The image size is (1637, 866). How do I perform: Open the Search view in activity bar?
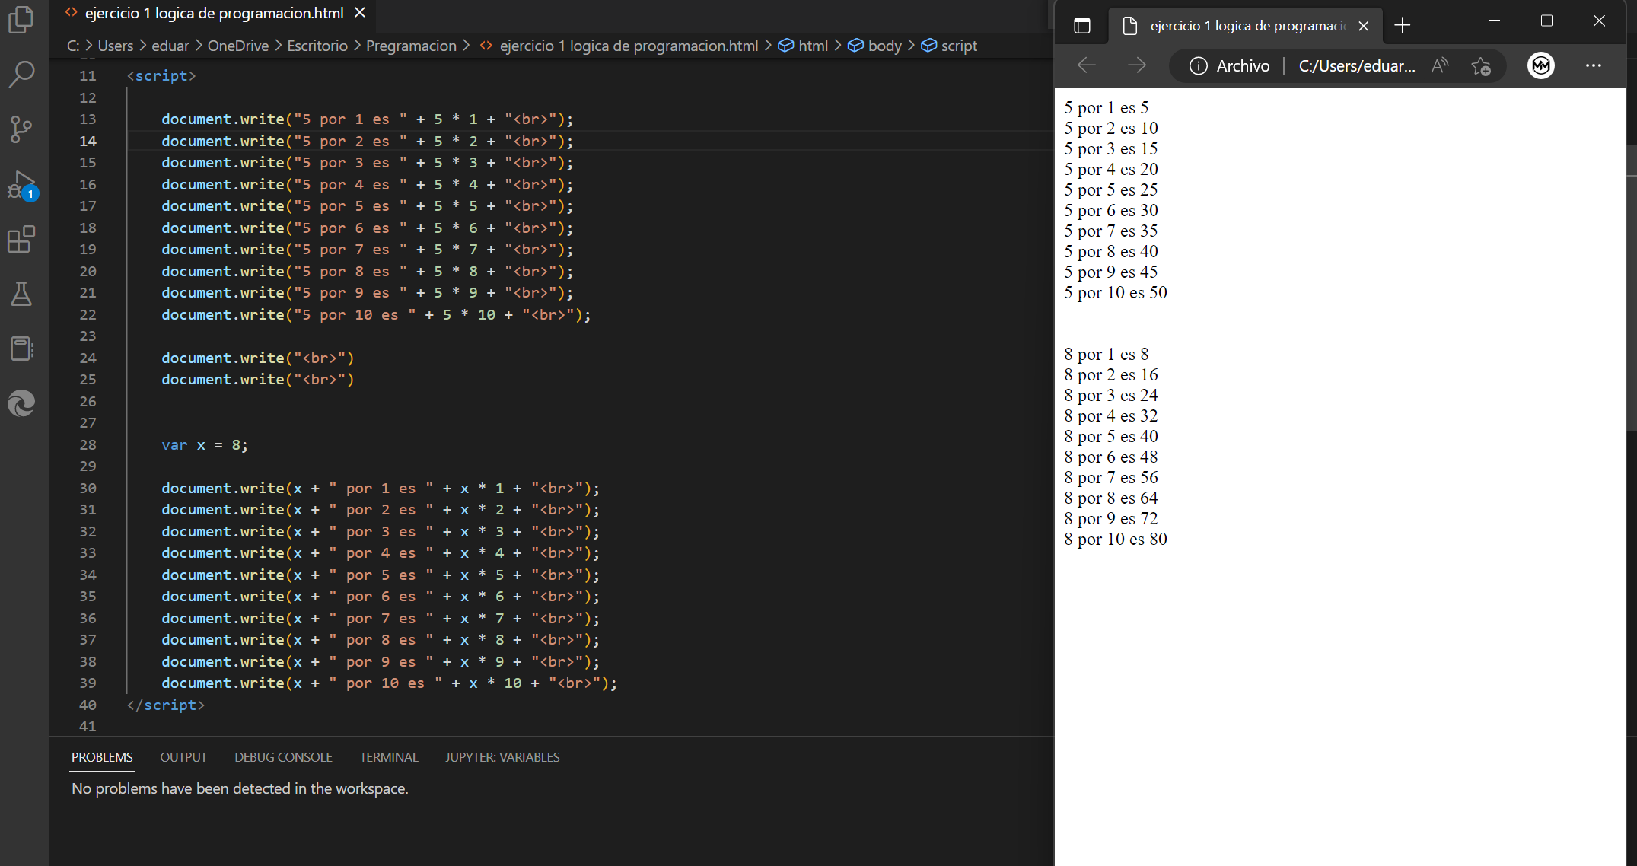click(x=21, y=74)
